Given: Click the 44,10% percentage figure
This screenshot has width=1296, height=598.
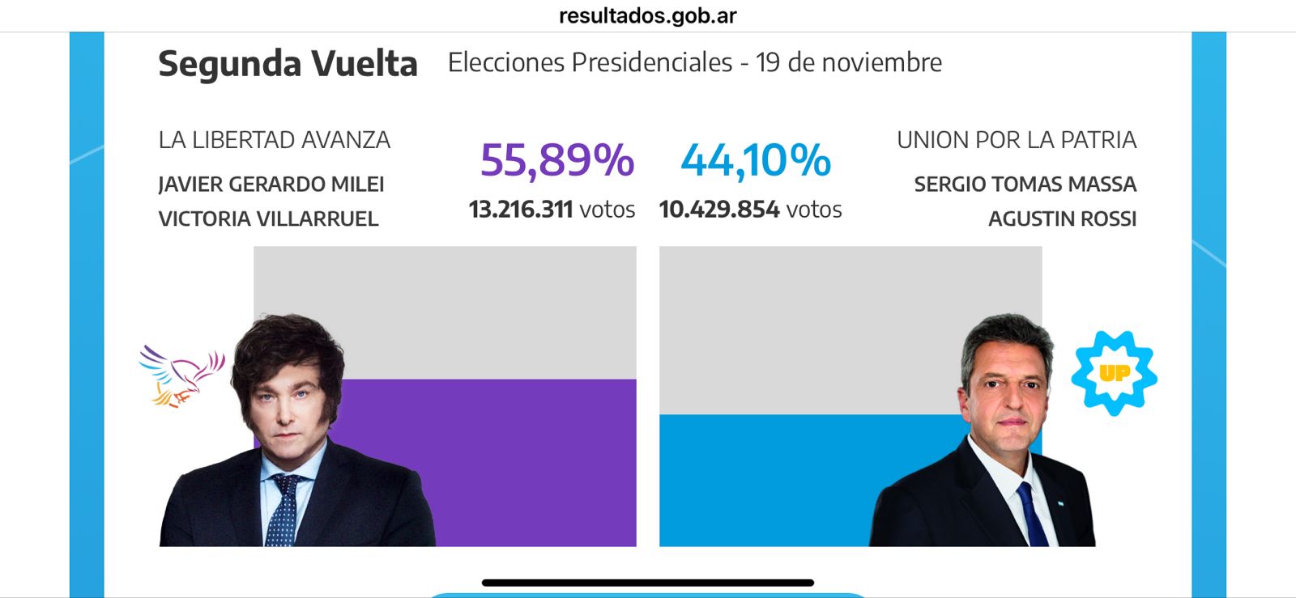Looking at the screenshot, I should click(x=756, y=159).
